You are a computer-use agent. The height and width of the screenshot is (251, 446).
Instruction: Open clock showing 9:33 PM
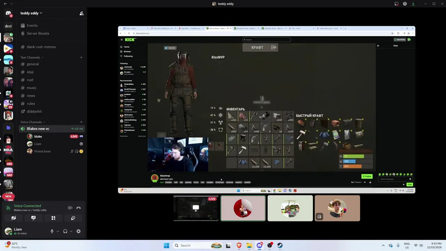(x=434, y=245)
